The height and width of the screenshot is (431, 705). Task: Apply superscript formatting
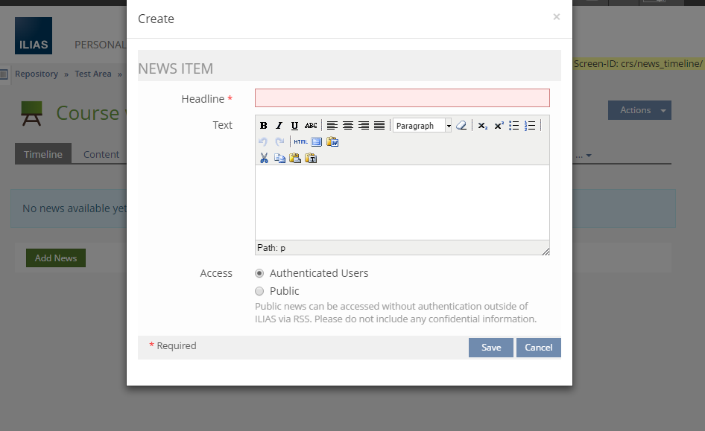pos(499,126)
